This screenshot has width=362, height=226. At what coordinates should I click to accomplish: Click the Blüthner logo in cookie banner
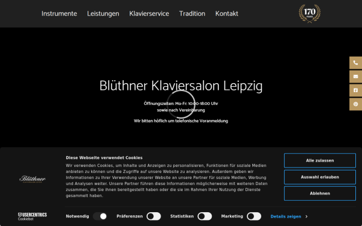tap(33, 179)
